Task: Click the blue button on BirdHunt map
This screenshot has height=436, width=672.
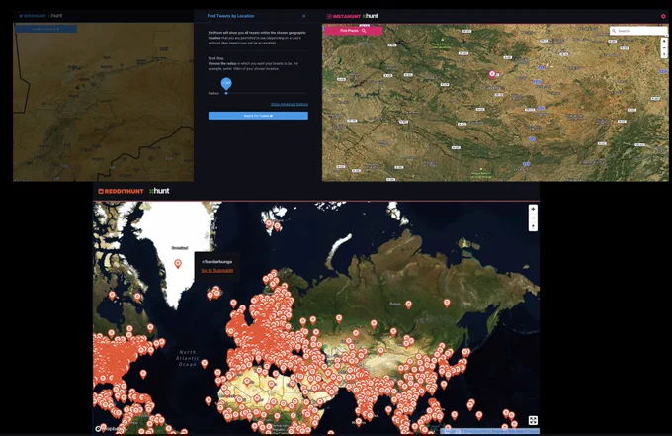Action: coord(46,29)
